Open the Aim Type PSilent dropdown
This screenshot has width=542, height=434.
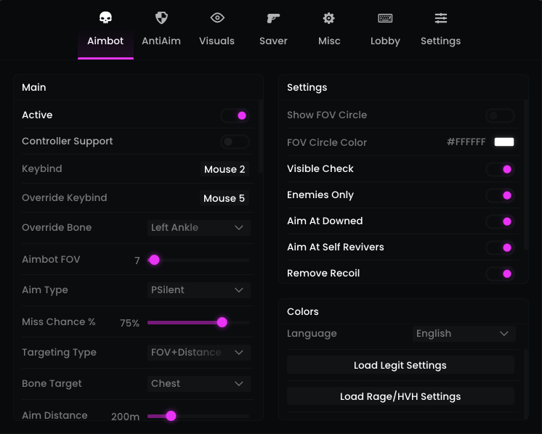[199, 290]
